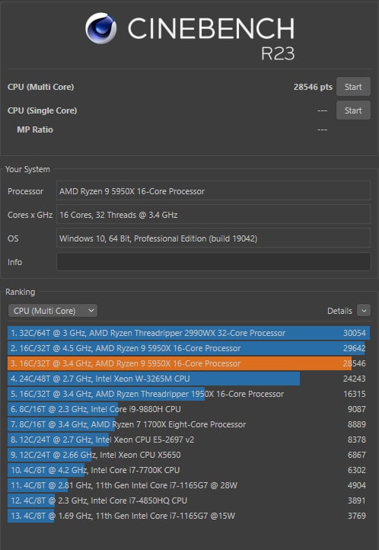Select ranking row Intel Core i9-9880H
The width and height of the screenshot is (379, 550).
[189, 409]
